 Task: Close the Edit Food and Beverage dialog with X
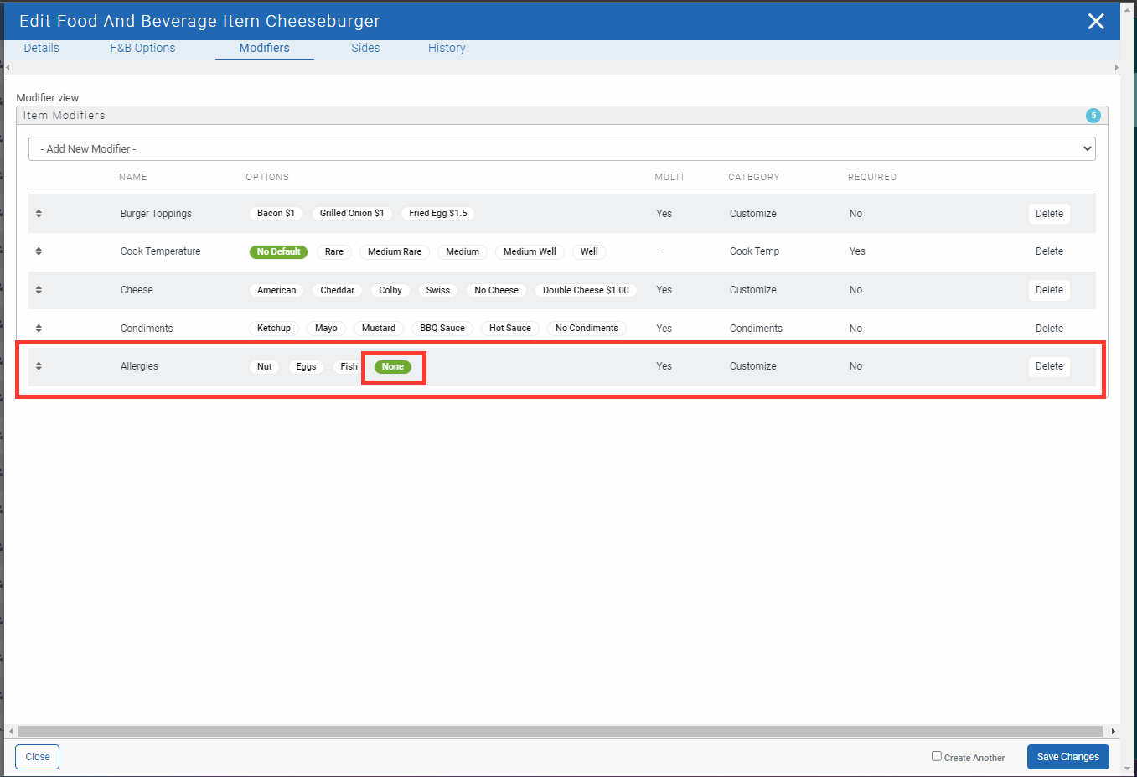point(1095,22)
